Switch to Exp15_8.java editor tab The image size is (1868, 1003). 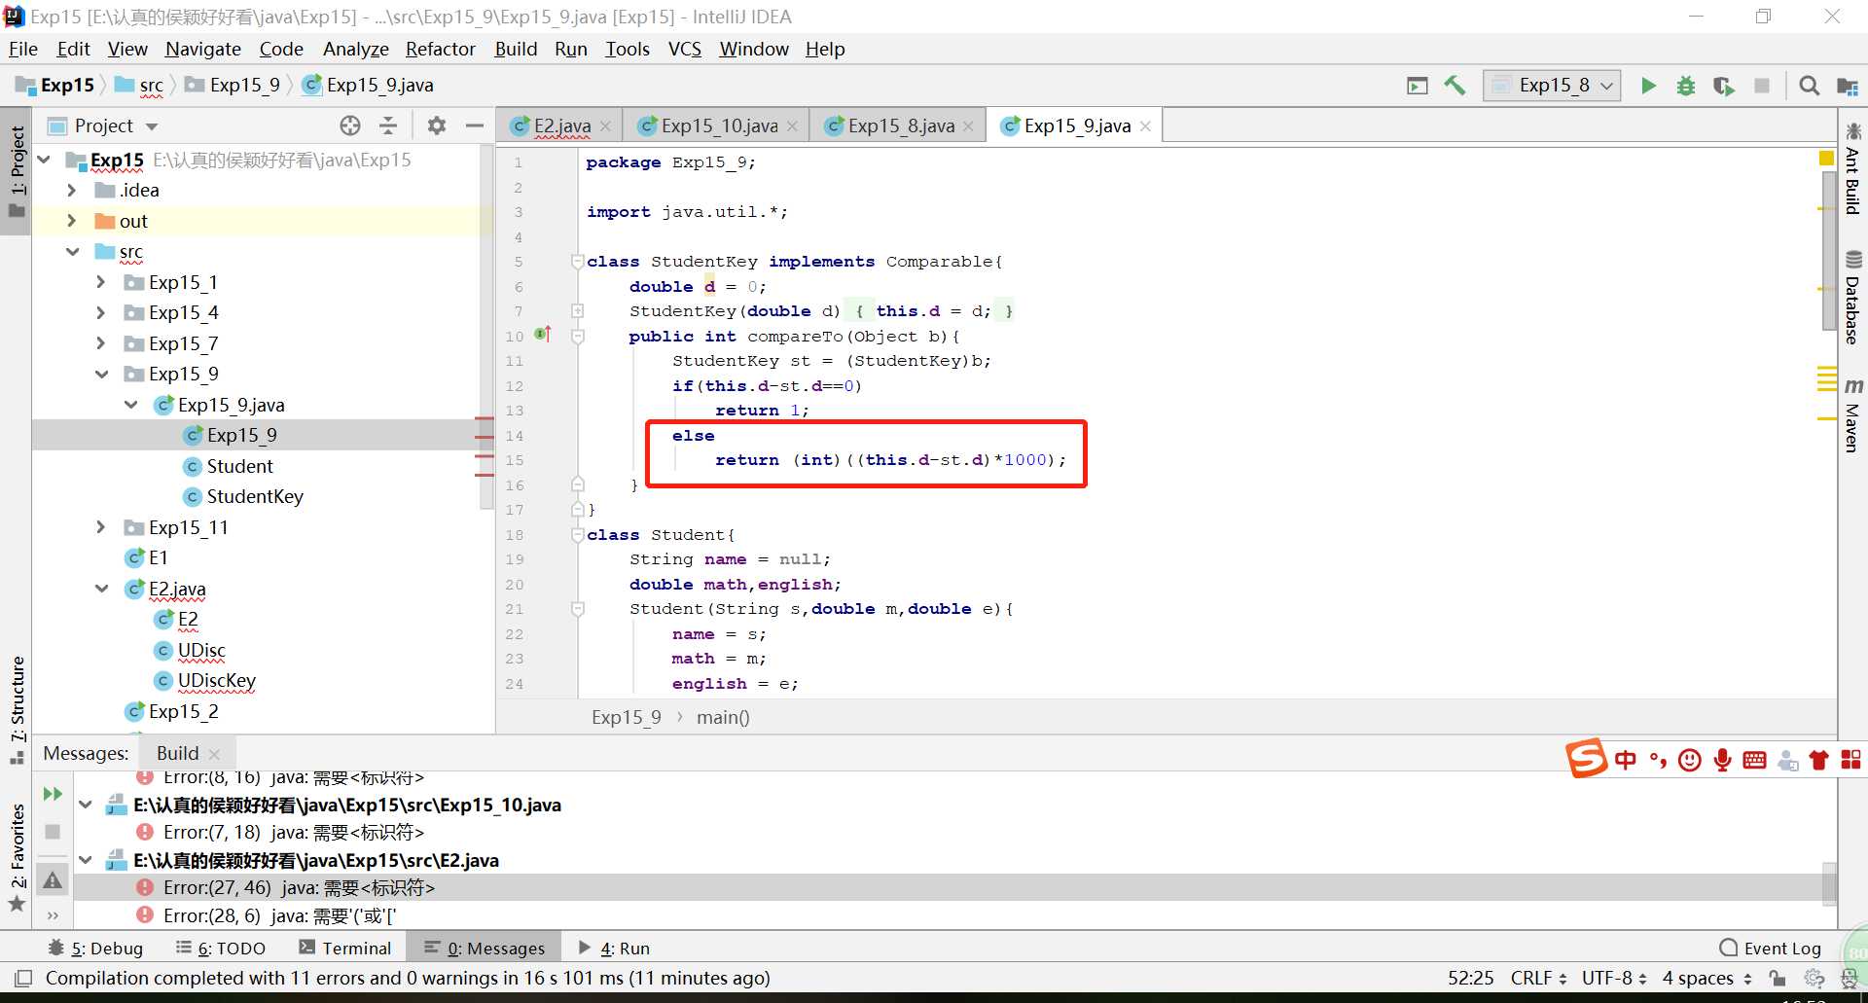pos(900,125)
